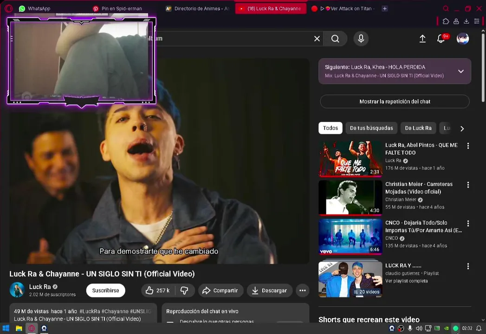
Task: Open options menu for QUE ME FALTE TODO
Action: [x=468, y=146]
